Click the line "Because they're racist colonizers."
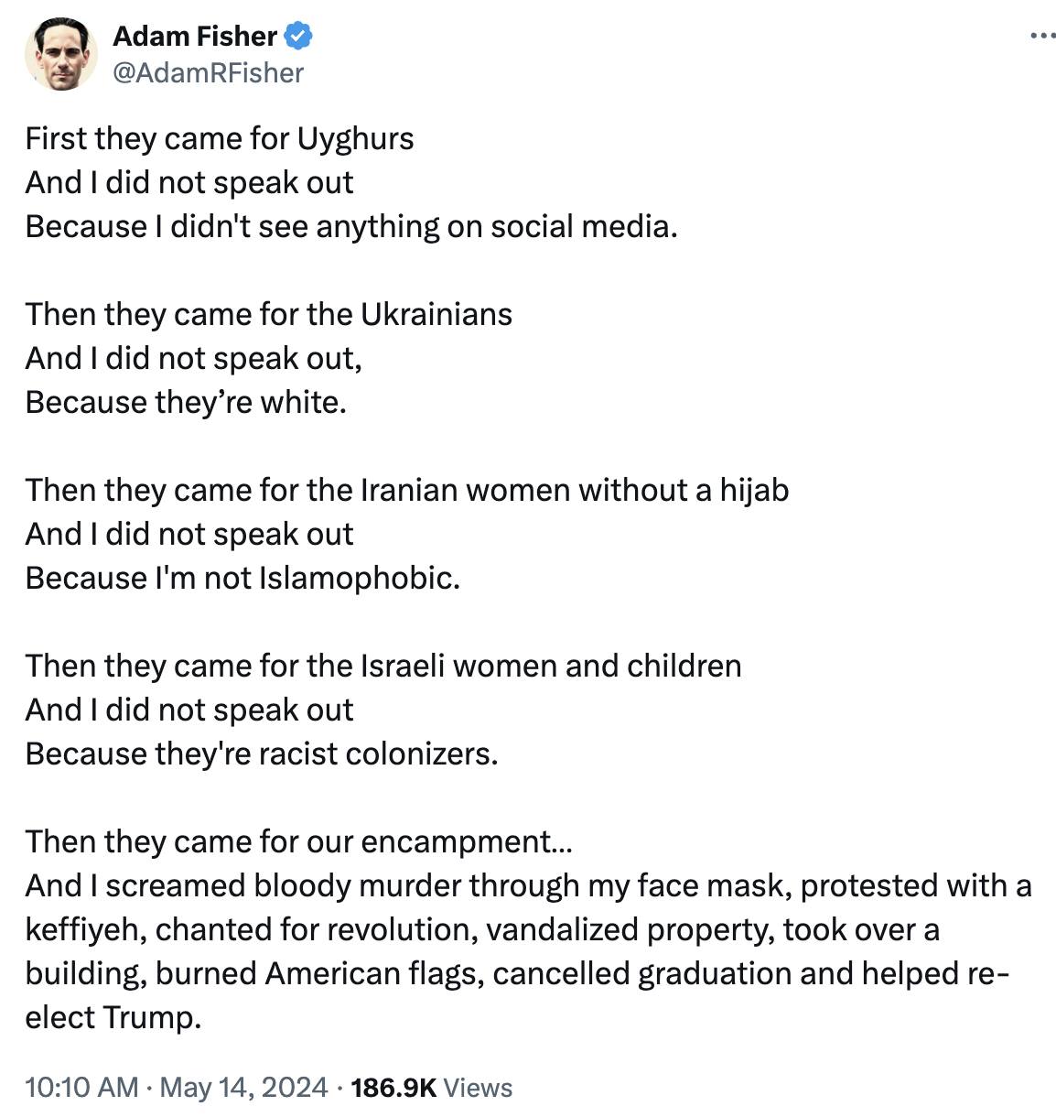The width and height of the screenshot is (1056, 1117). tap(262, 754)
